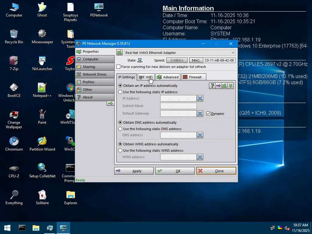Launch BootICE utility
The width and height of the screenshot is (312, 234).
point(14,90)
